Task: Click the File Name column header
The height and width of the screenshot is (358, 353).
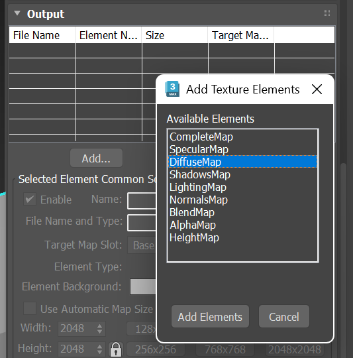Action: coord(42,35)
